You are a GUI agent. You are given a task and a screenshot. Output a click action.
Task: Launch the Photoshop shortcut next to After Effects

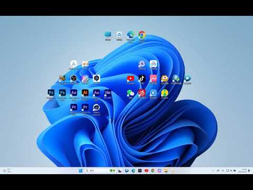pos(62,94)
